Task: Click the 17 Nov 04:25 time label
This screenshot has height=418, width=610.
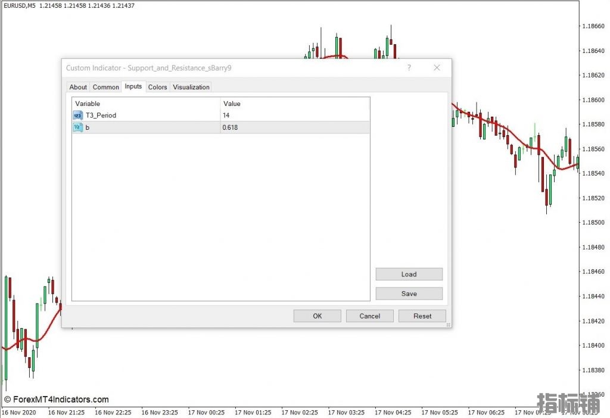Action: (393, 412)
